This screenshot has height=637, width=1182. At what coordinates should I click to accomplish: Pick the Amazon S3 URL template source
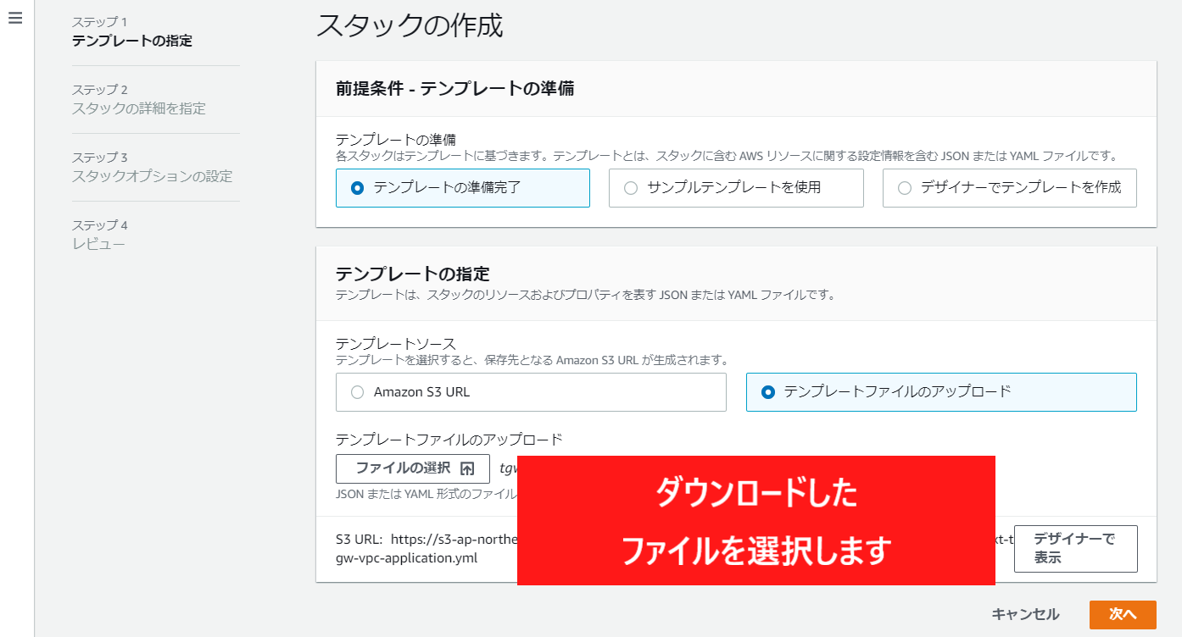point(358,392)
